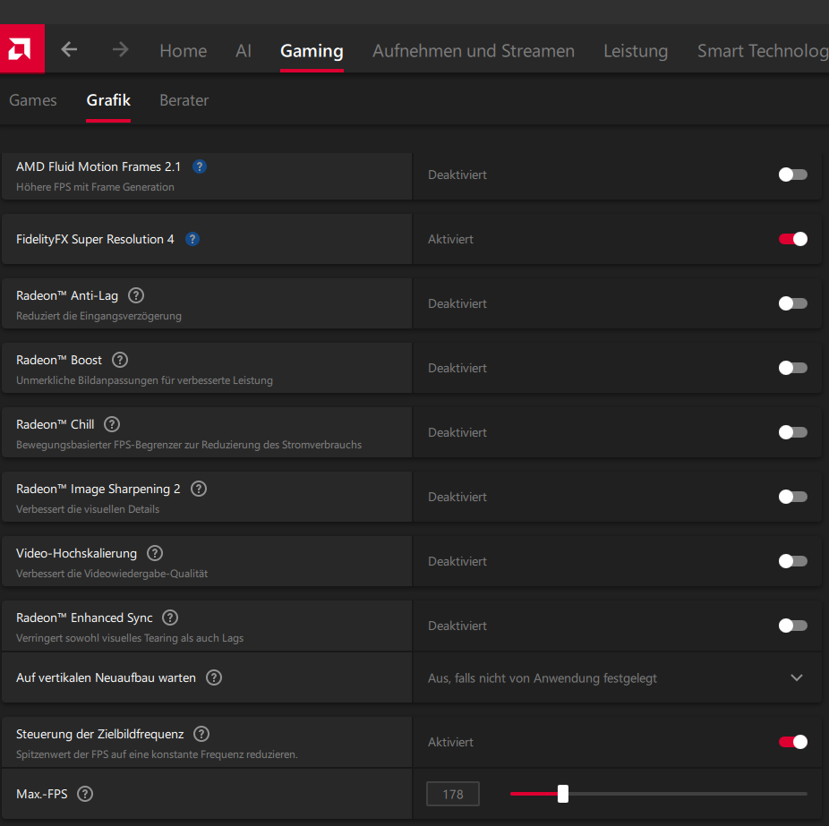
Task: Turn on Radeon Boost switch
Action: (x=792, y=368)
